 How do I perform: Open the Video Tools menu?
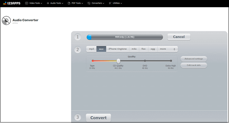click(34, 3)
